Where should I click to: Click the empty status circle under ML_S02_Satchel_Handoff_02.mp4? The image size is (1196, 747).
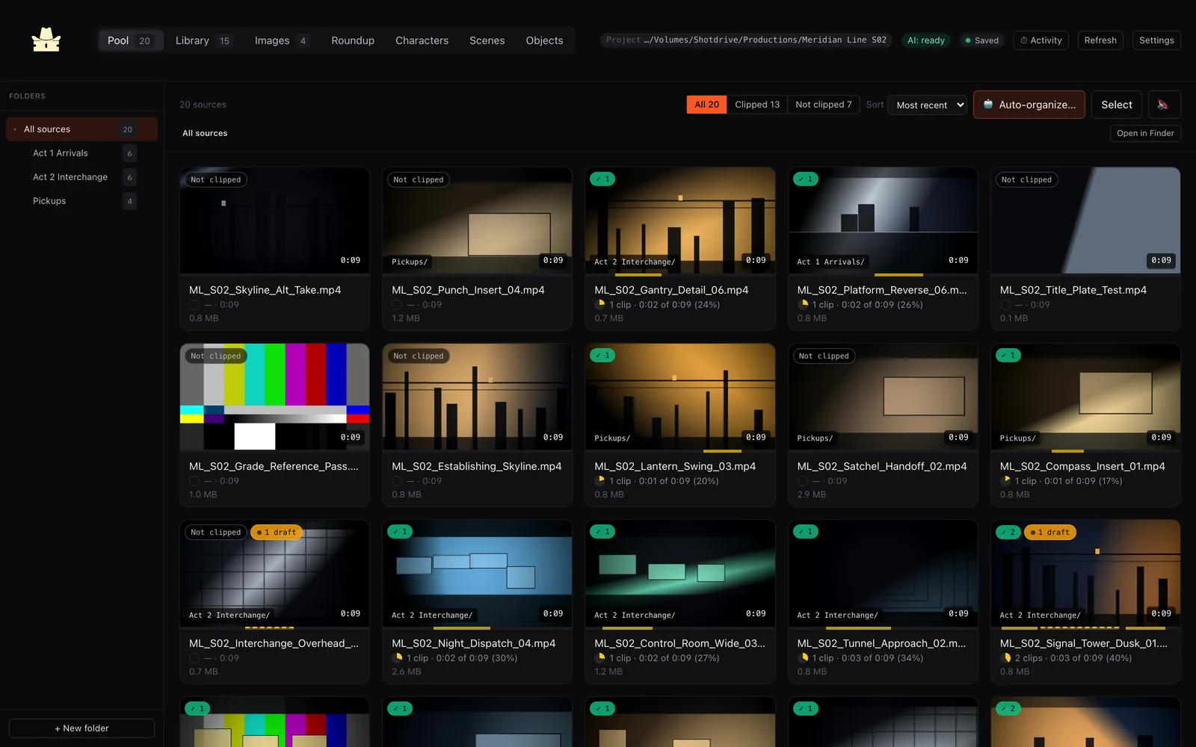[x=803, y=481]
